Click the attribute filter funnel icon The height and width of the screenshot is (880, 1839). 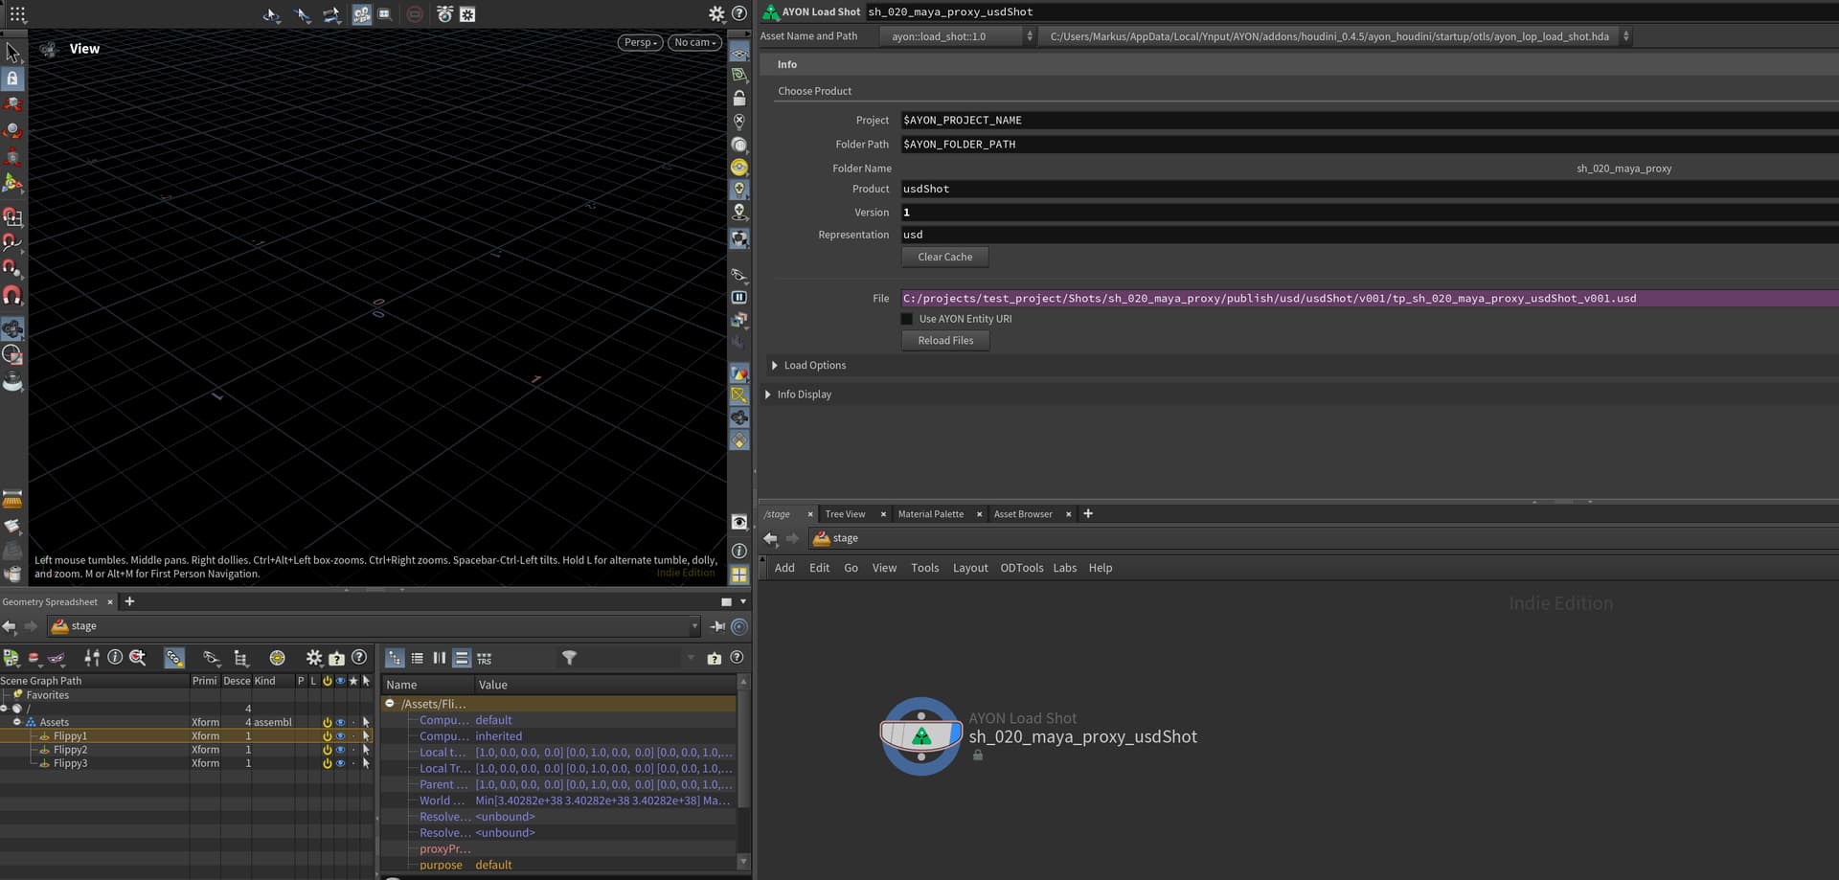click(569, 658)
